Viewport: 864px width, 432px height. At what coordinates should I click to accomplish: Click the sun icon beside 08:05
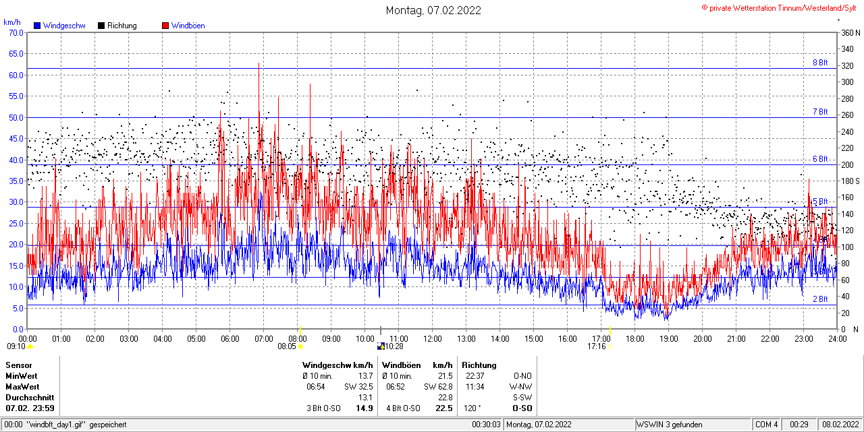tap(300, 346)
